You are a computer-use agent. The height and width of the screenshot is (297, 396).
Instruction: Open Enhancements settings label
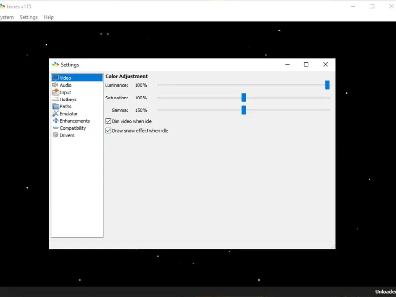(75, 121)
